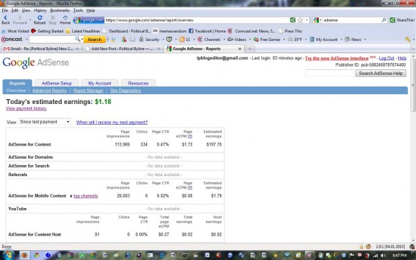
Task: Click the yellow star icon in the taskbar
Action: pyautogui.click(x=276, y=255)
